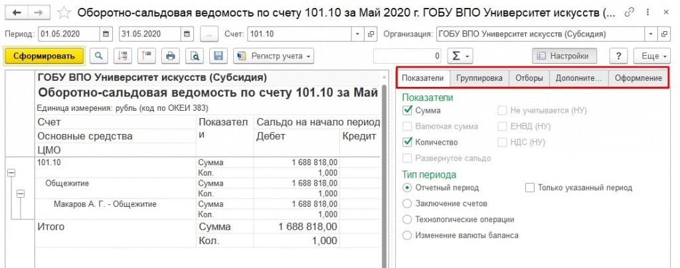This screenshot has width=680, height=268.
Task: Uncheck the Сумма checkbox
Action: [407, 110]
